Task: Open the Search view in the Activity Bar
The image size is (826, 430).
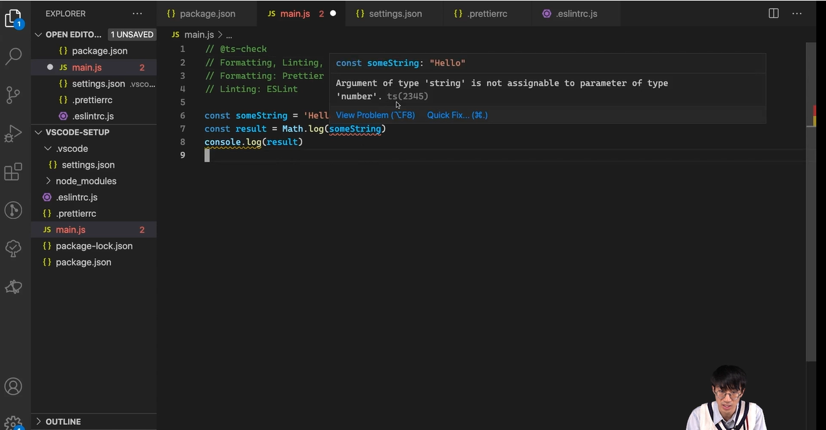Action: click(13, 56)
